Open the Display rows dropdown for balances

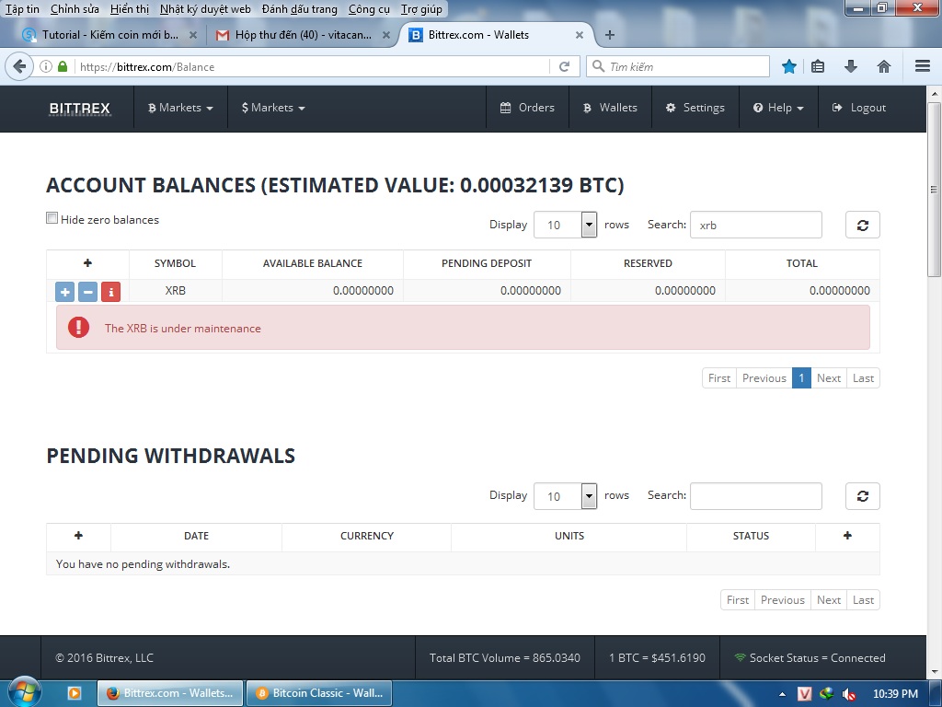tap(565, 225)
